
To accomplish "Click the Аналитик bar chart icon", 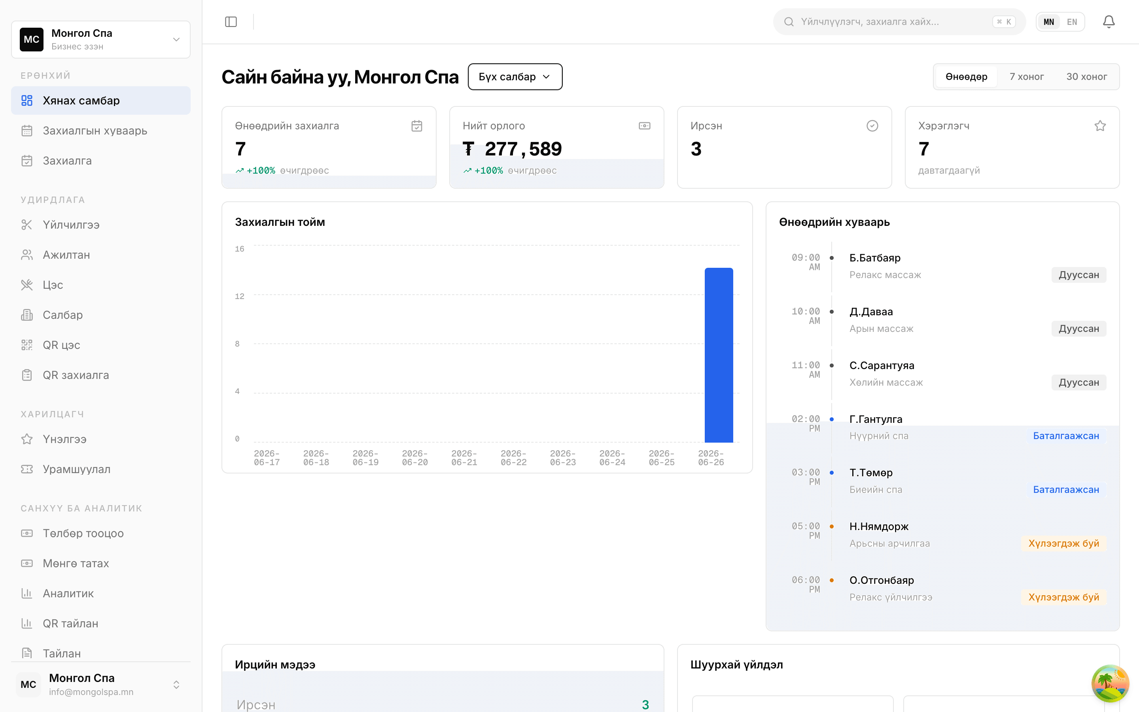I will pyautogui.click(x=27, y=593).
